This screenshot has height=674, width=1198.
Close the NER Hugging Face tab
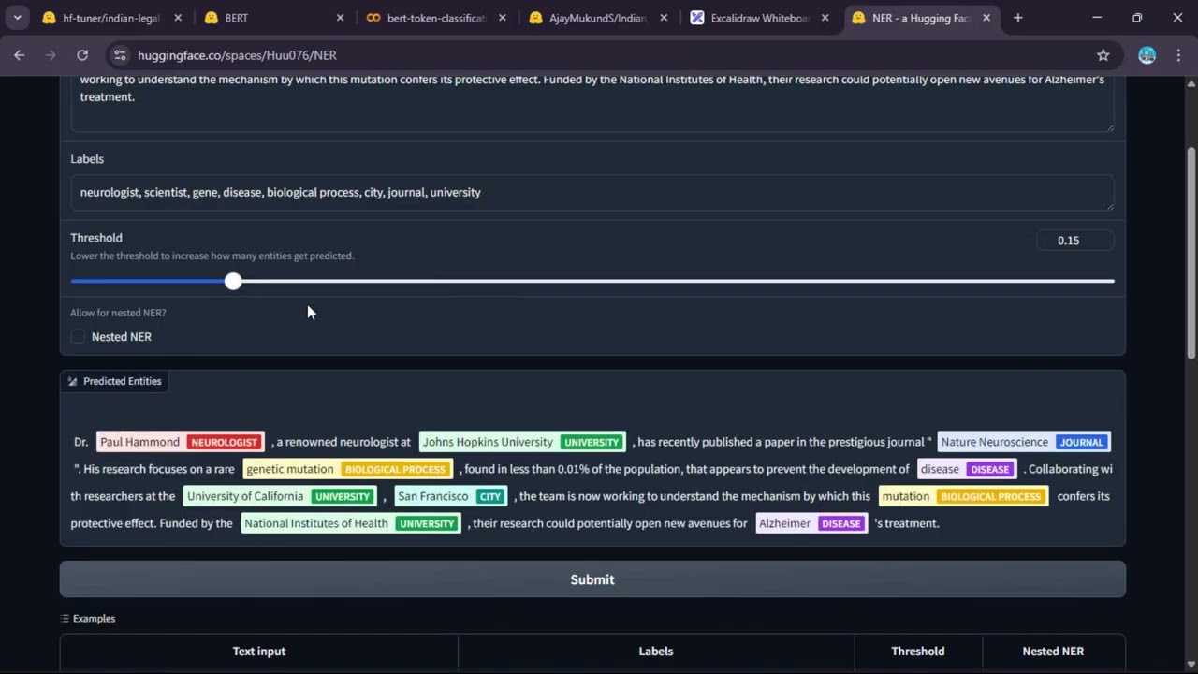pyautogui.click(x=986, y=18)
